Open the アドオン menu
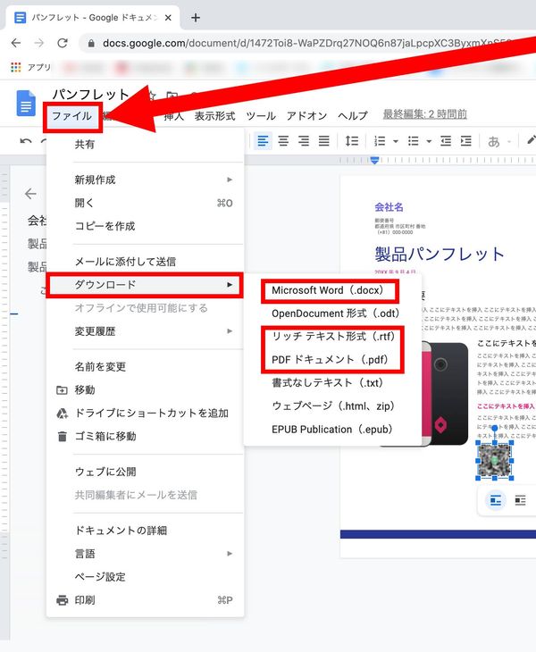The width and height of the screenshot is (536, 652). pyautogui.click(x=307, y=115)
